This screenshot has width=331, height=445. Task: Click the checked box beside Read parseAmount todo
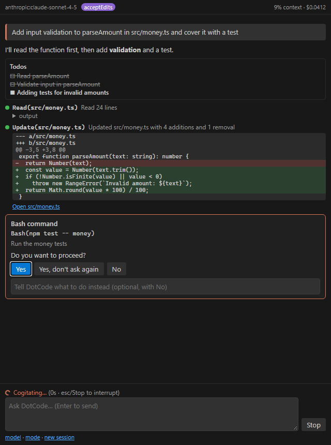[x=12, y=76]
